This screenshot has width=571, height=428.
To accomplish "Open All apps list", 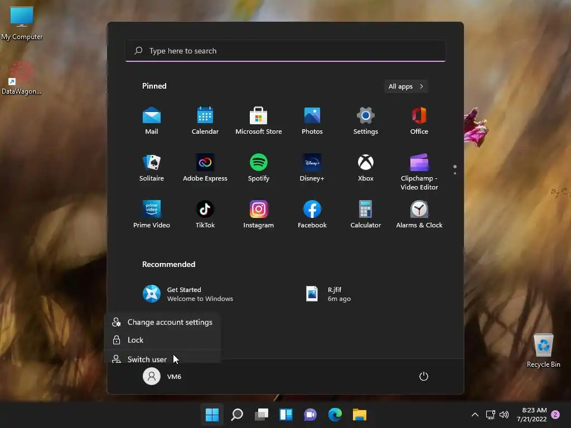I will click(406, 86).
